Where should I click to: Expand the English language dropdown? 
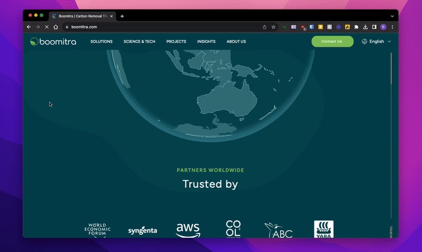point(377,42)
